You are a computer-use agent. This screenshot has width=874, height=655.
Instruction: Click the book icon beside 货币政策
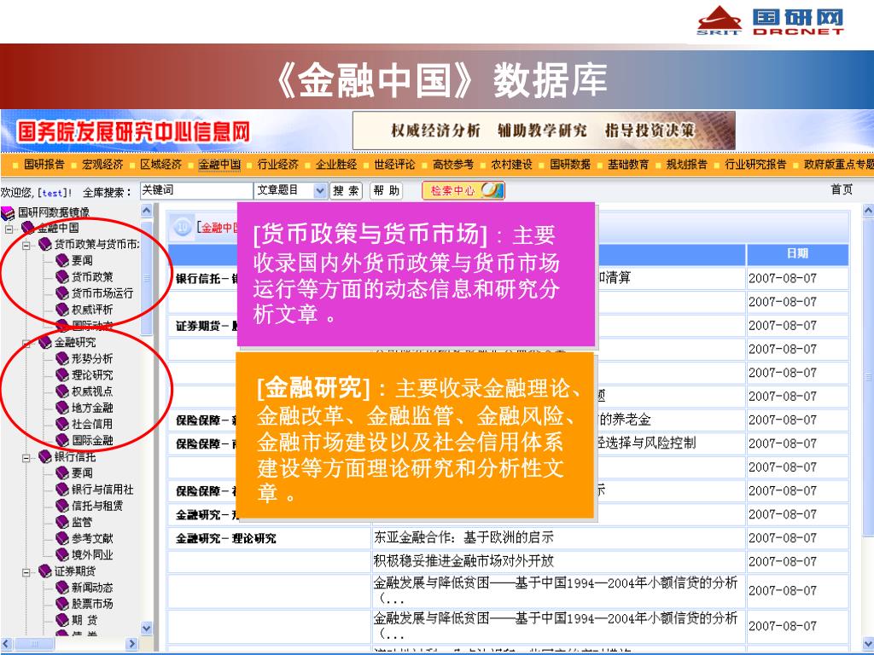[62, 277]
